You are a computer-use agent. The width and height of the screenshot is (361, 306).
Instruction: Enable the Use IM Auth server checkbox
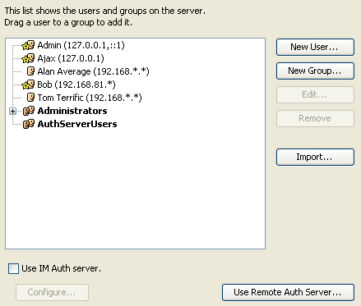click(x=13, y=268)
